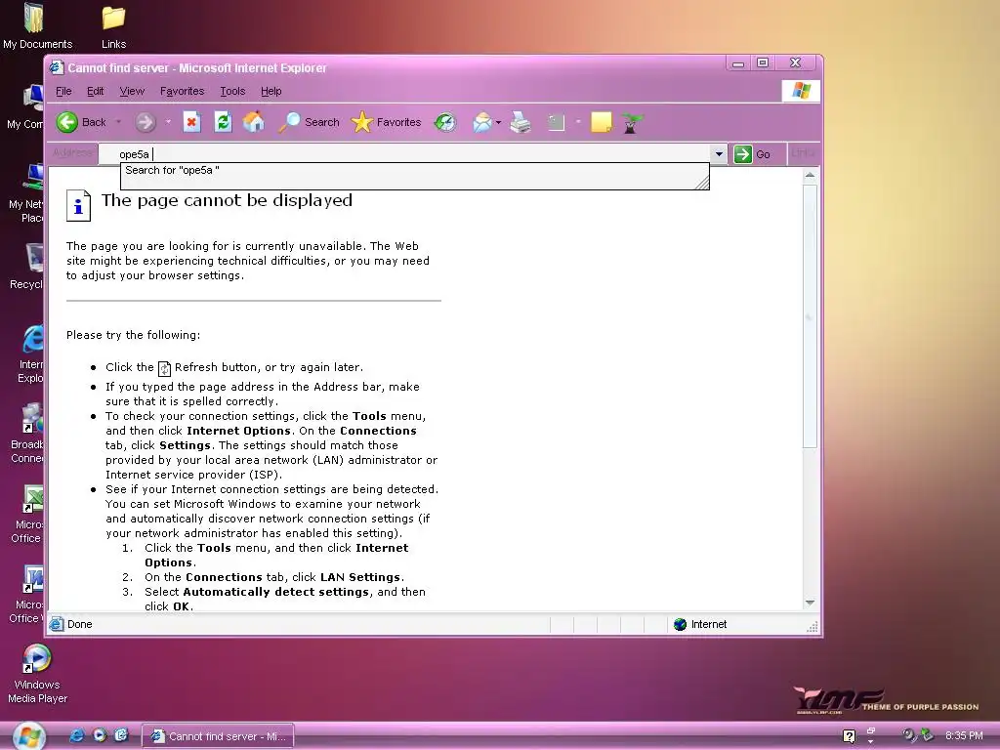Launch Media Player from Quick Launch

point(99,735)
